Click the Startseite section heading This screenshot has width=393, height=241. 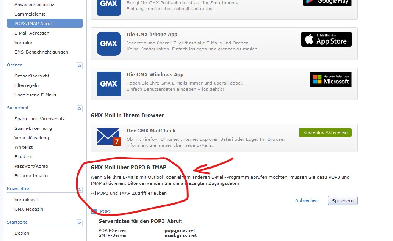pyautogui.click(x=17, y=222)
